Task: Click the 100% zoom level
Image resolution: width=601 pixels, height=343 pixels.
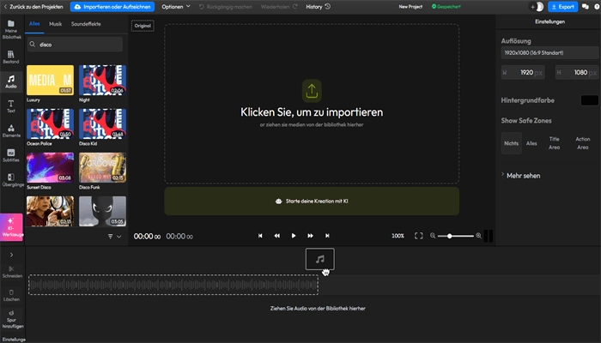Action: pyautogui.click(x=398, y=236)
